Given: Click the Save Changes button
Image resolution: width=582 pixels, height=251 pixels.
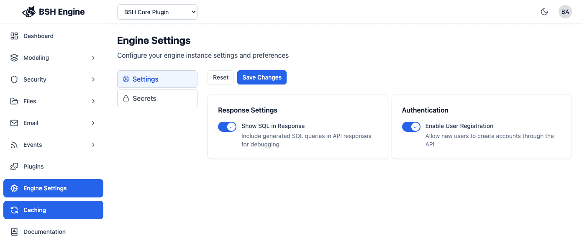Looking at the screenshot, I should click(262, 77).
